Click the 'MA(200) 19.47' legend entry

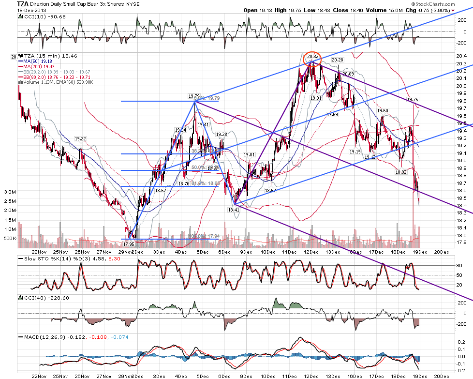(39, 67)
